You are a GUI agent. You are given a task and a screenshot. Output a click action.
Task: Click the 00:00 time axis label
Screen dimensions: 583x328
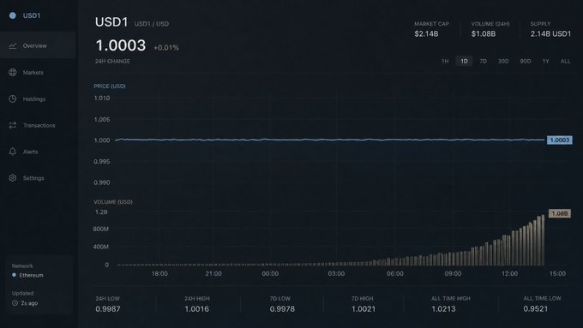[x=270, y=273]
